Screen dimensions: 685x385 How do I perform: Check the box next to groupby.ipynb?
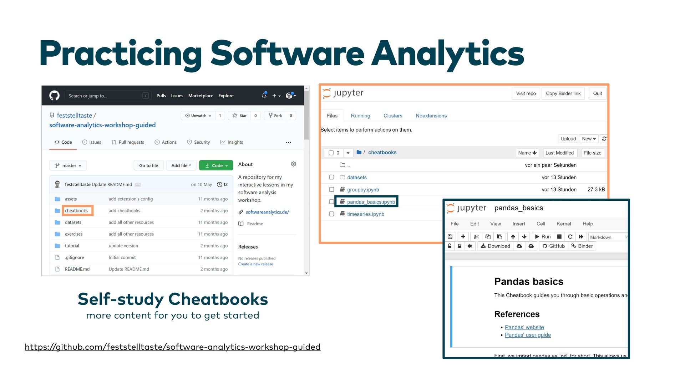[331, 190]
